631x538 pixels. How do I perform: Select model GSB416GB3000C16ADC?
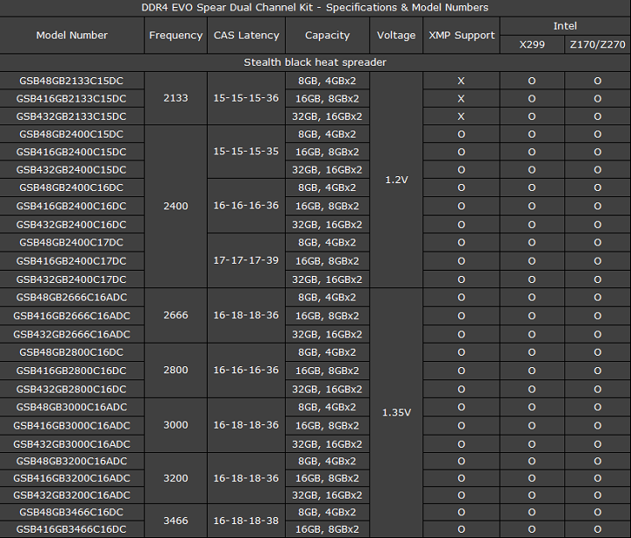click(72, 426)
